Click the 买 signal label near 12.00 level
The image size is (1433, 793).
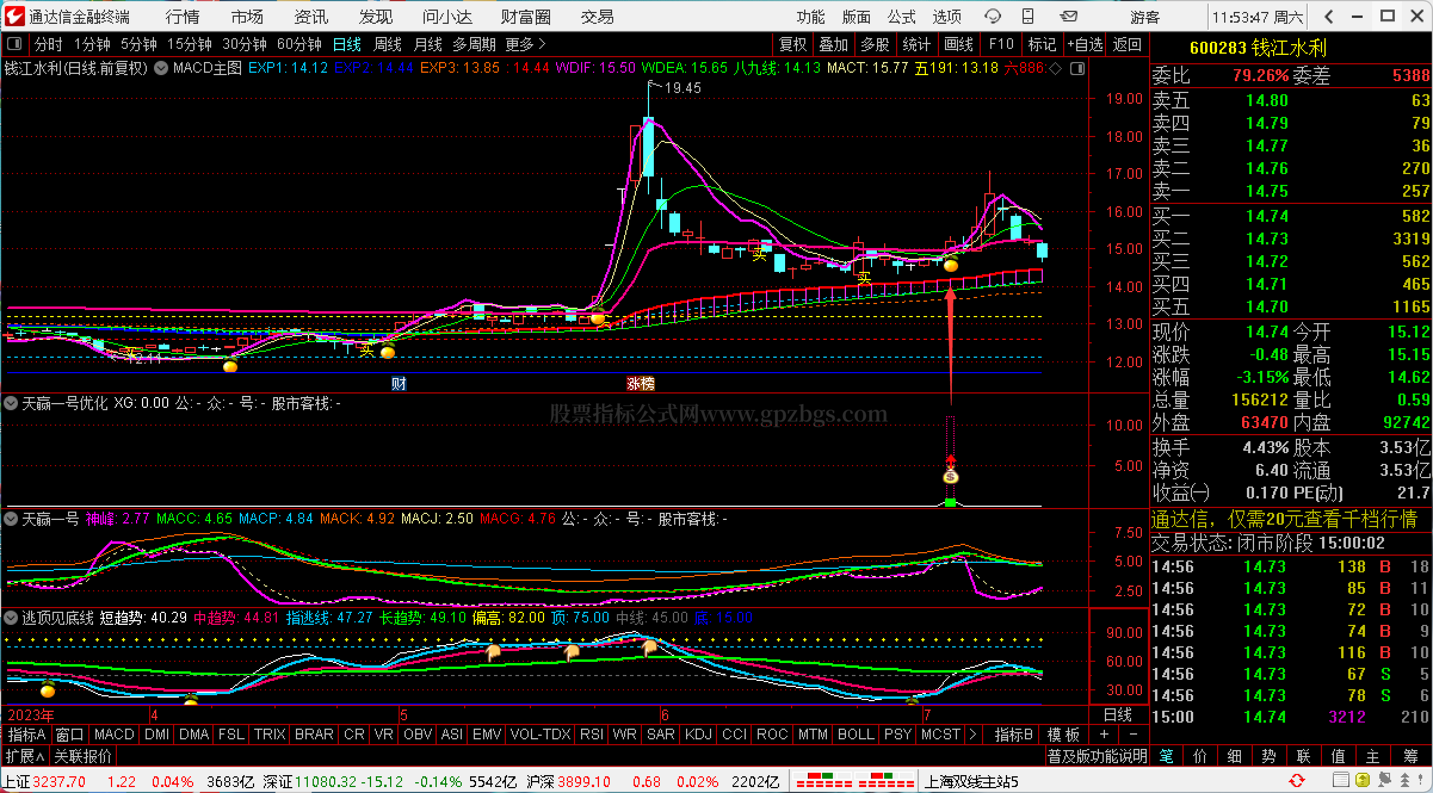click(366, 351)
